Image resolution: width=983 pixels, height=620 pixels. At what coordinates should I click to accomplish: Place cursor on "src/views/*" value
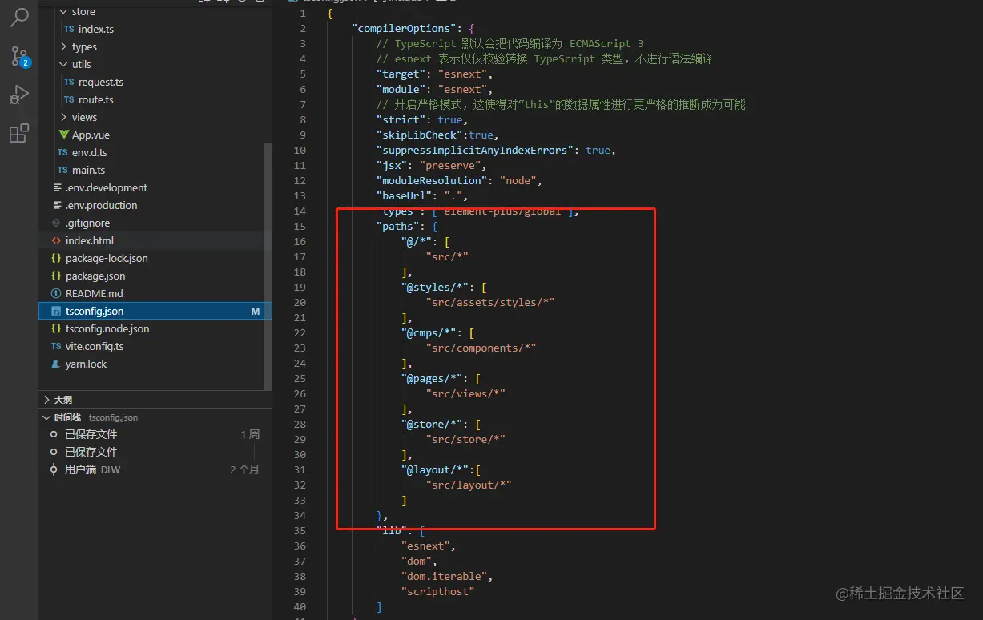(465, 393)
